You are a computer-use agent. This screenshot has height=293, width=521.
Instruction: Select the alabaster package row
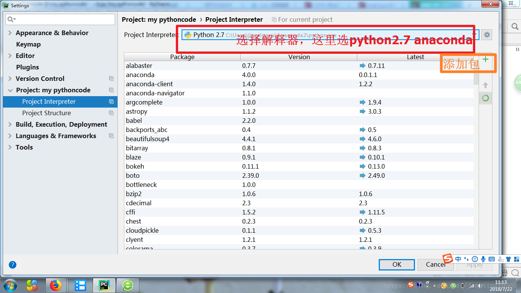(299, 66)
